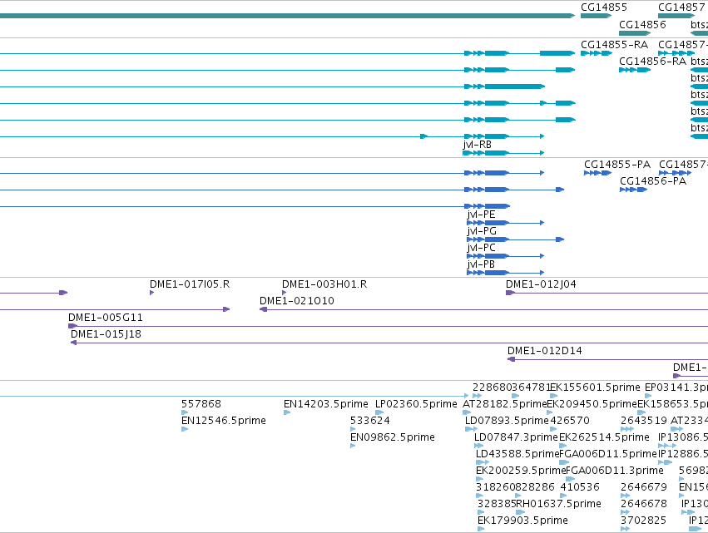Click the CG14855-RA transcript glyph
Image resolution: width=708 pixels, height=533 pixels.
coord(596,53)
